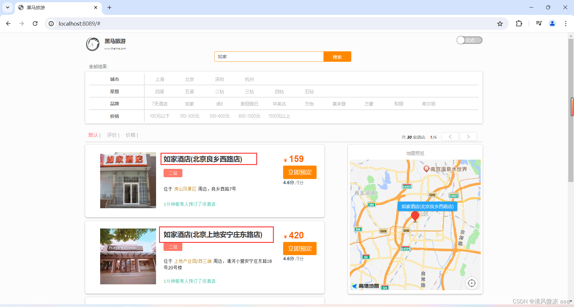Click 立即预定 for the ¥159 hotel
This screenshot has height=307, width=574.
click(300, 172)
